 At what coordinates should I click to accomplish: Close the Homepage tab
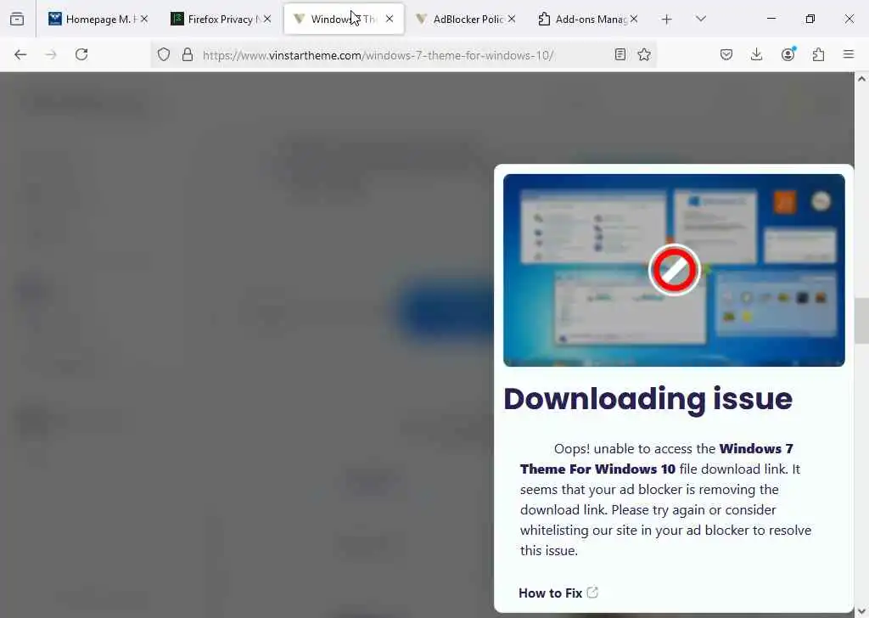pyautogui.click(x=144, y=19)
